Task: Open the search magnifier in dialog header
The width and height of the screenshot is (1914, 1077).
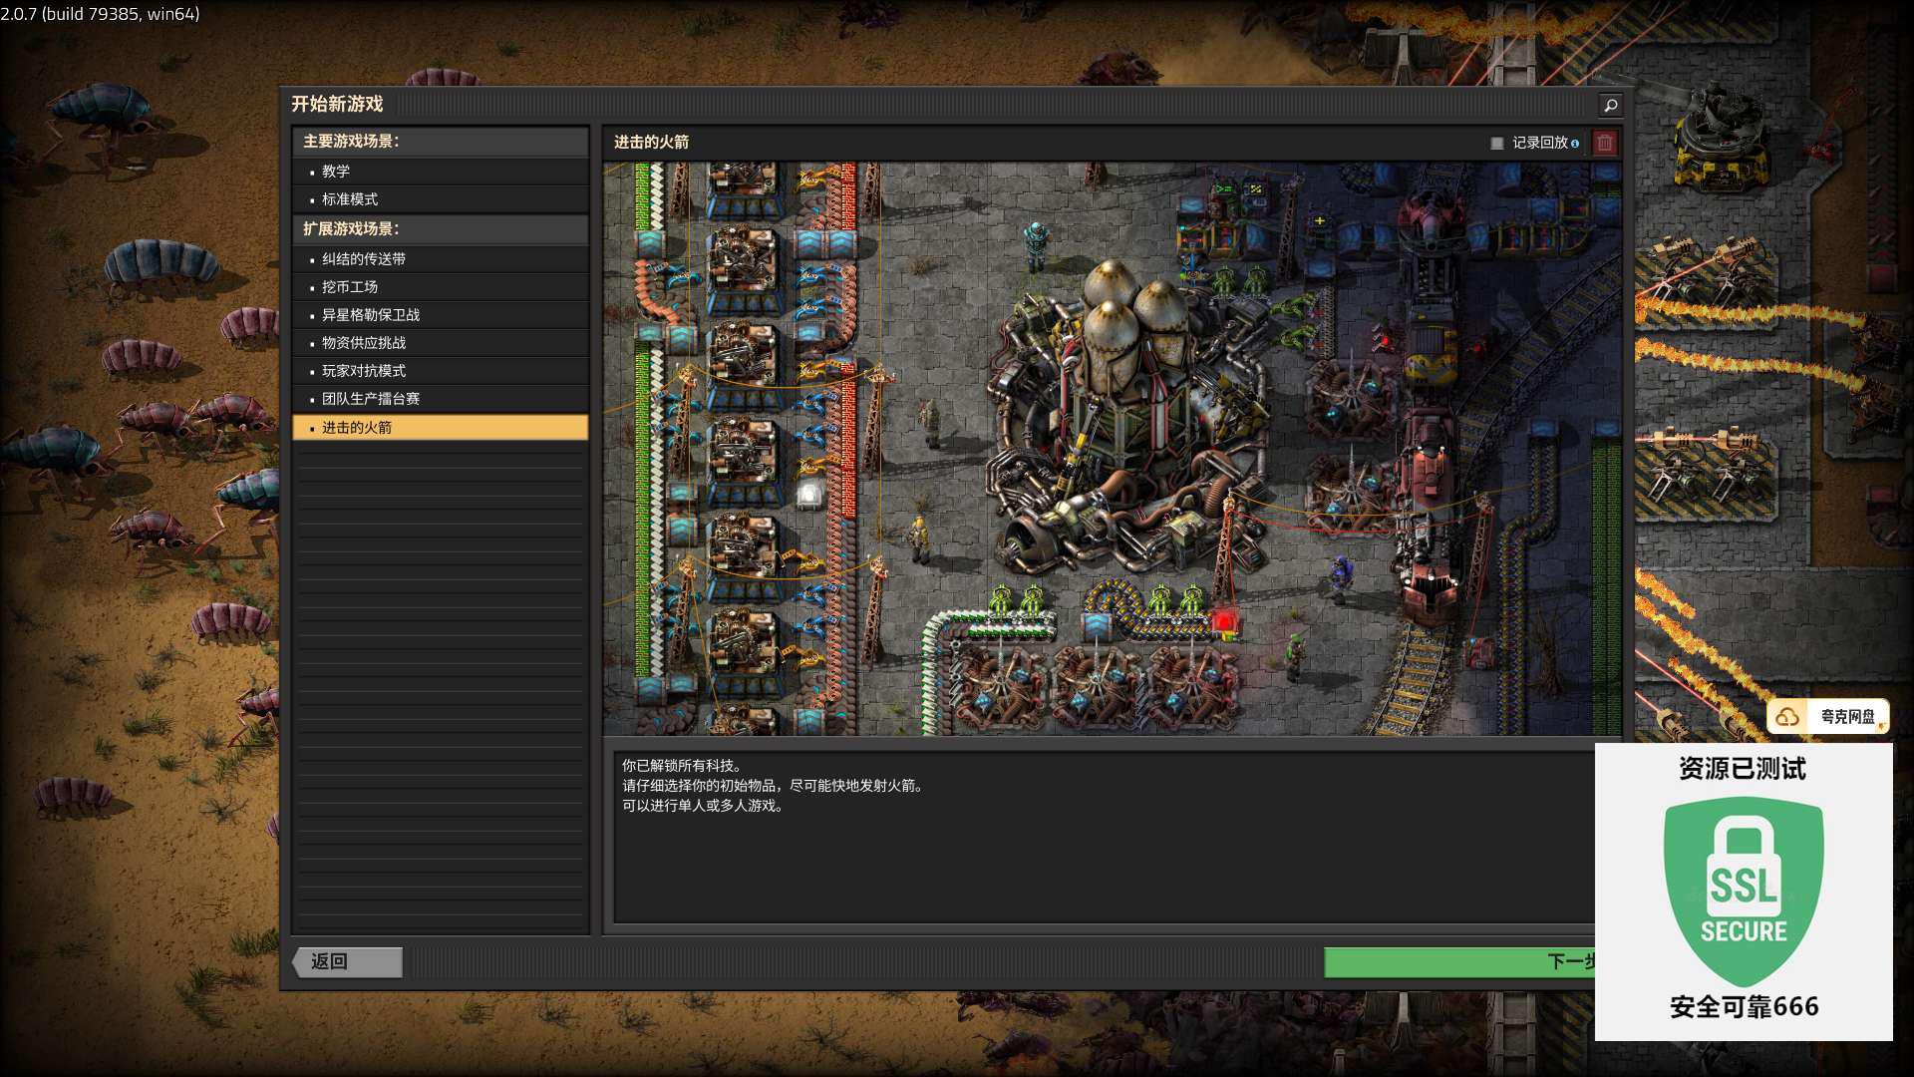Action: pyautogui.click(x=1610, y=105)
